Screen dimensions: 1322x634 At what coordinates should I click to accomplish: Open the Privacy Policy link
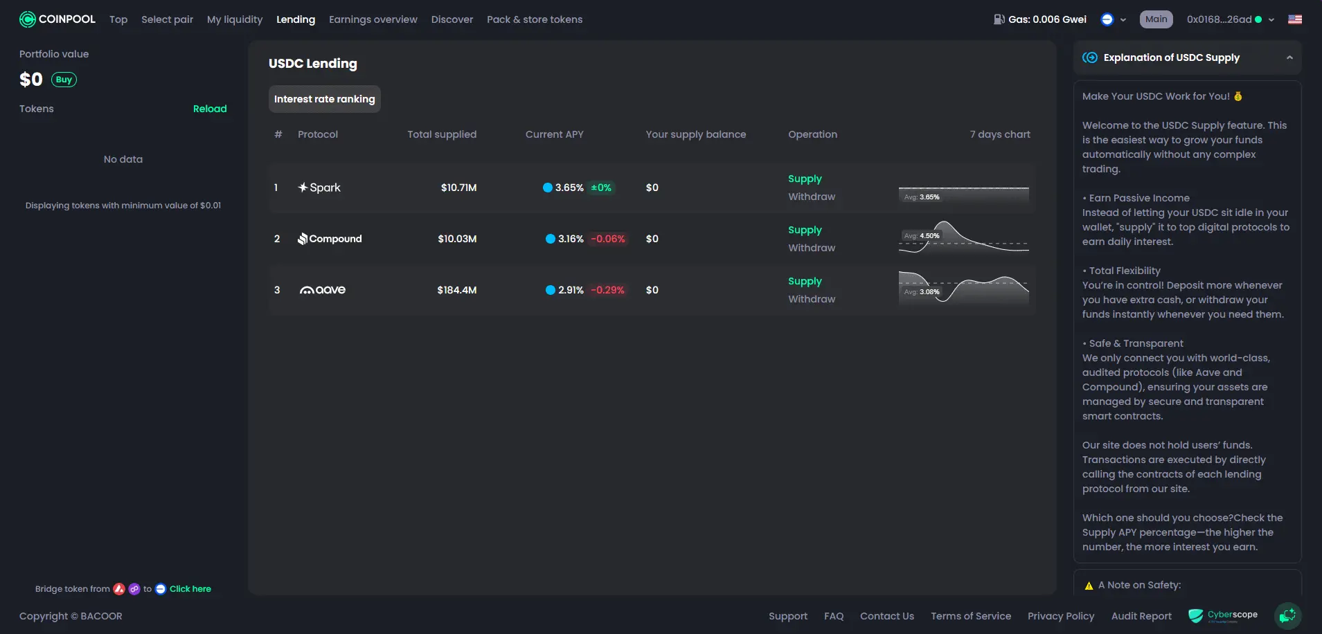click(x=1061, y=616)
